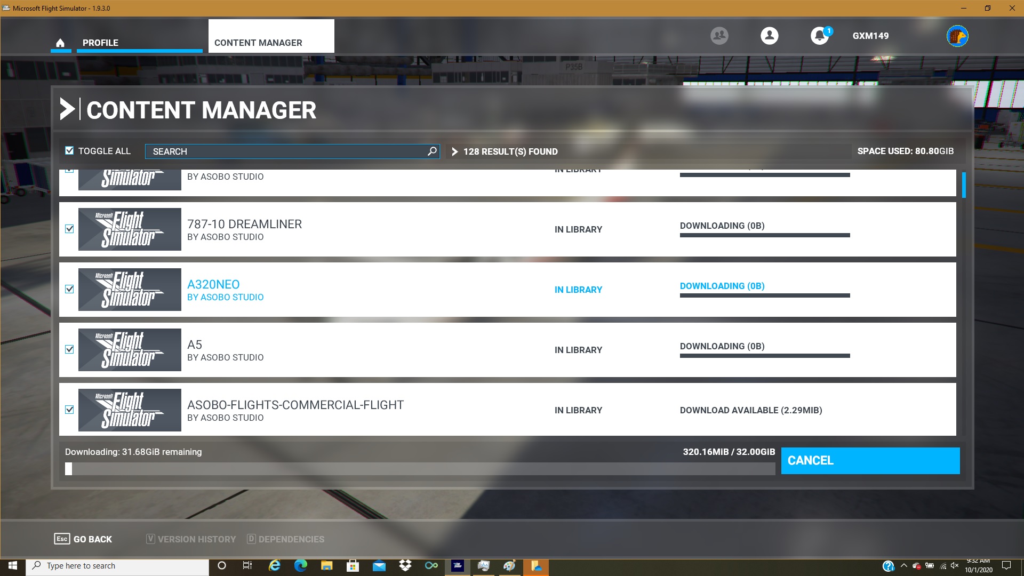Viewport: 1024px width, 576px height.
Task: Uncheck the A320NEO checkbox
Action: pyautogui.click(x=69, y=289)
